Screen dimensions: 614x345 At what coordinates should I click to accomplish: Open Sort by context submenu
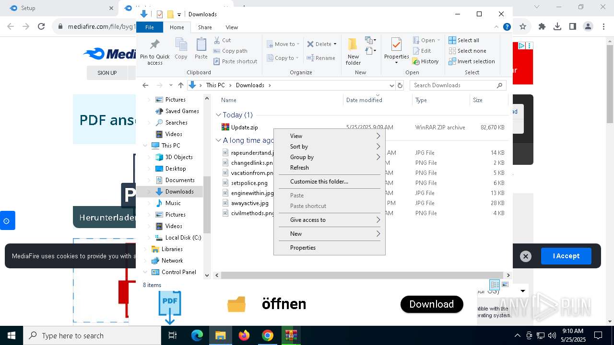330,147
